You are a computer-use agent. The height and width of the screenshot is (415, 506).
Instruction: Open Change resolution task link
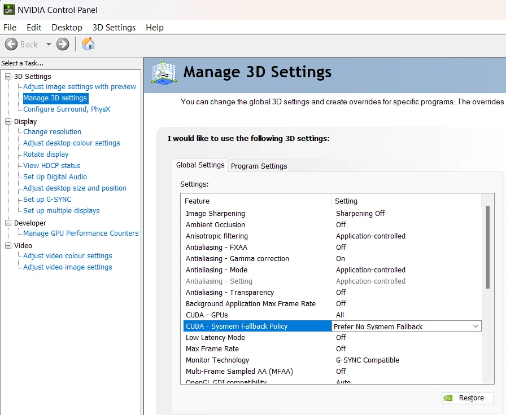point(52,132)
